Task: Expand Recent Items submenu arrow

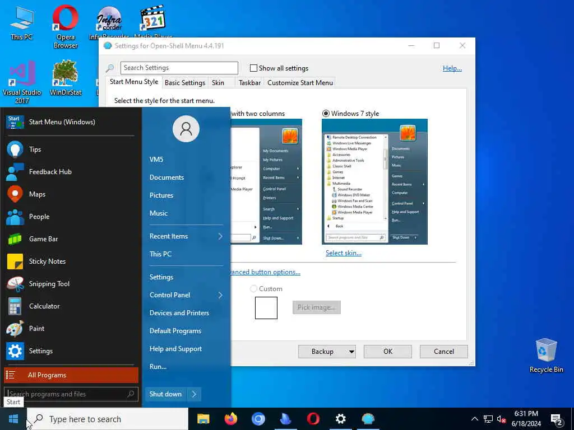Action: (x=220, y=236)
